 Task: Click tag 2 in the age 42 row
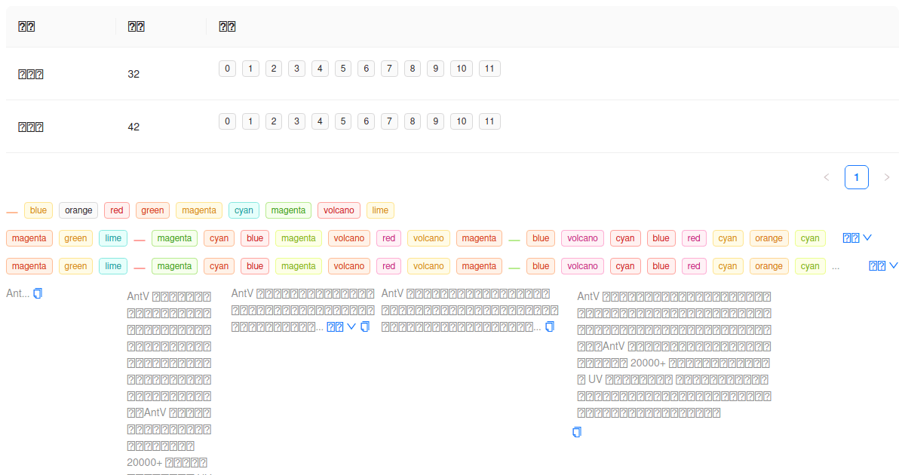pyautogui.click(x=274, y=121)
